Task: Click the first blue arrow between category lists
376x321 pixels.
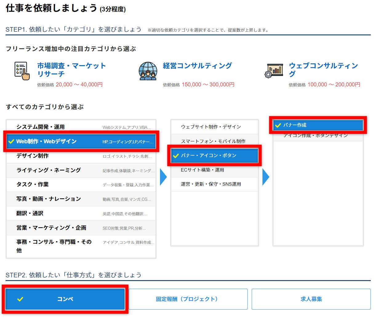Action: 163,177
